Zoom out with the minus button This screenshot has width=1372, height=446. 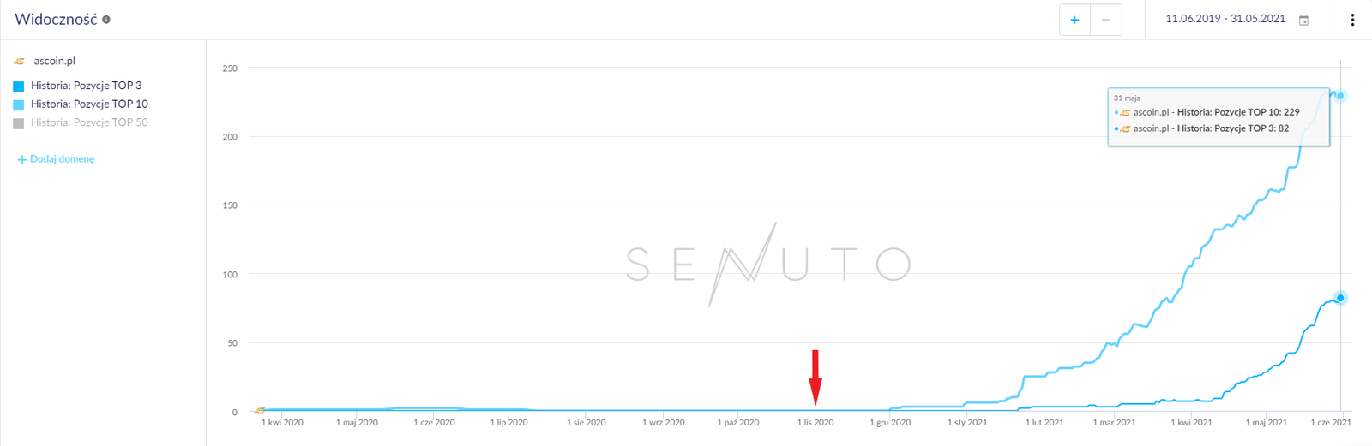point(1106,20)
